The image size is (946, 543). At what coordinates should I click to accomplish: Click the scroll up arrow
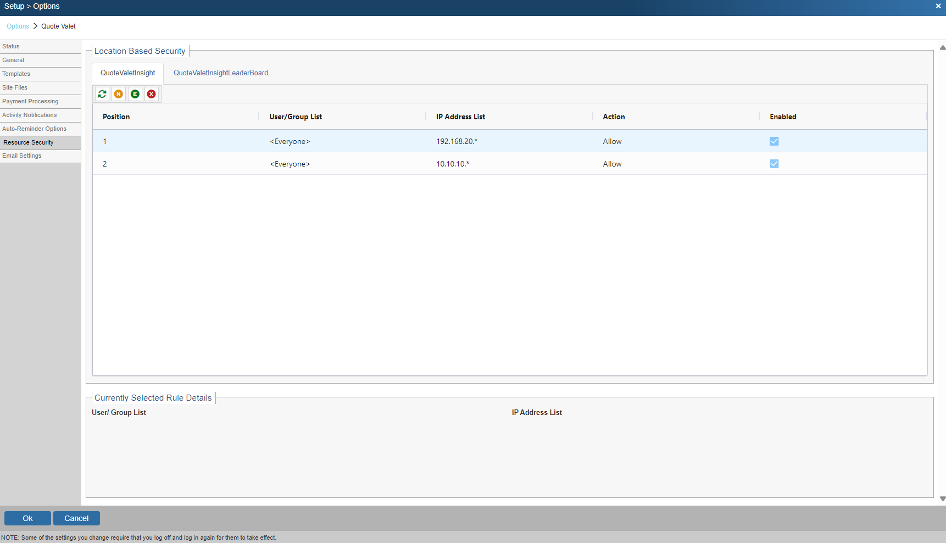pyautogui.click(x=943, y=48)
